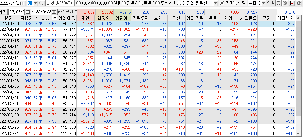The height and width of the screenshot is (137, 303).
Task: Click the red up triangle in 2022/04/19 row
Action: click(x=41, y=29)
